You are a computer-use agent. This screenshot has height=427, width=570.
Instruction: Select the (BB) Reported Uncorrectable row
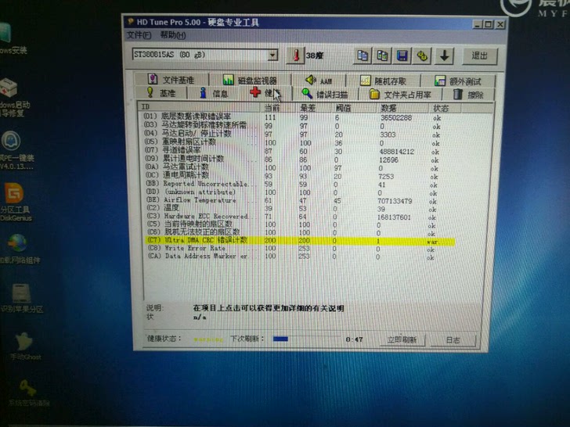pos(292,185)
